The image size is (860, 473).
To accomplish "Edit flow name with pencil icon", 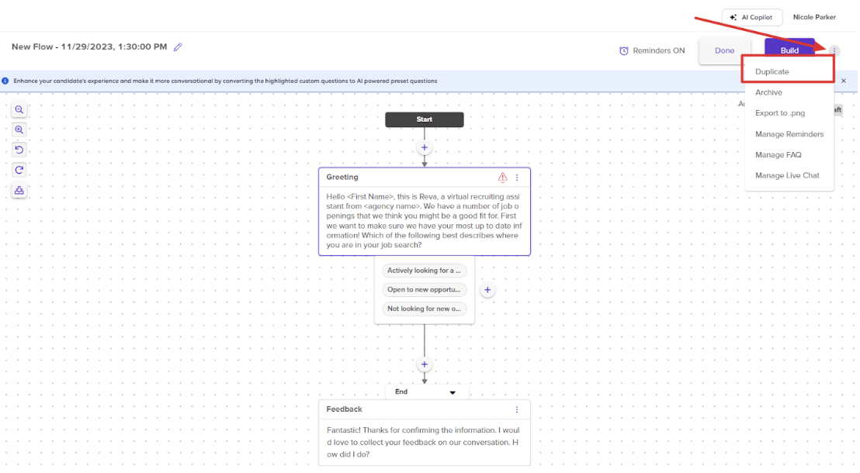I will [x=178, y=47].
